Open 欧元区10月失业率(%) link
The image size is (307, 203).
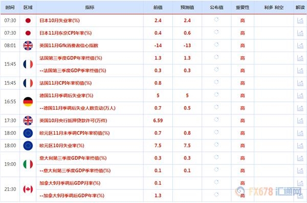click(62, 145)
